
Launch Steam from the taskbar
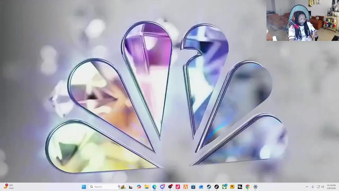point(209,187)
